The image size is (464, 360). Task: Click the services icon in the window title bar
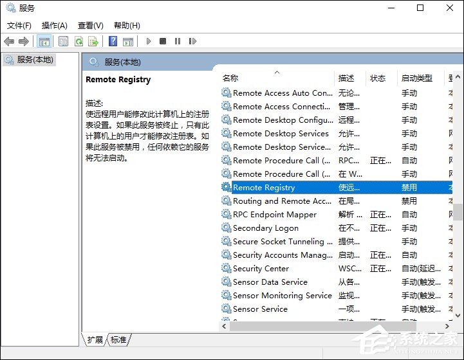coord(11,8)
